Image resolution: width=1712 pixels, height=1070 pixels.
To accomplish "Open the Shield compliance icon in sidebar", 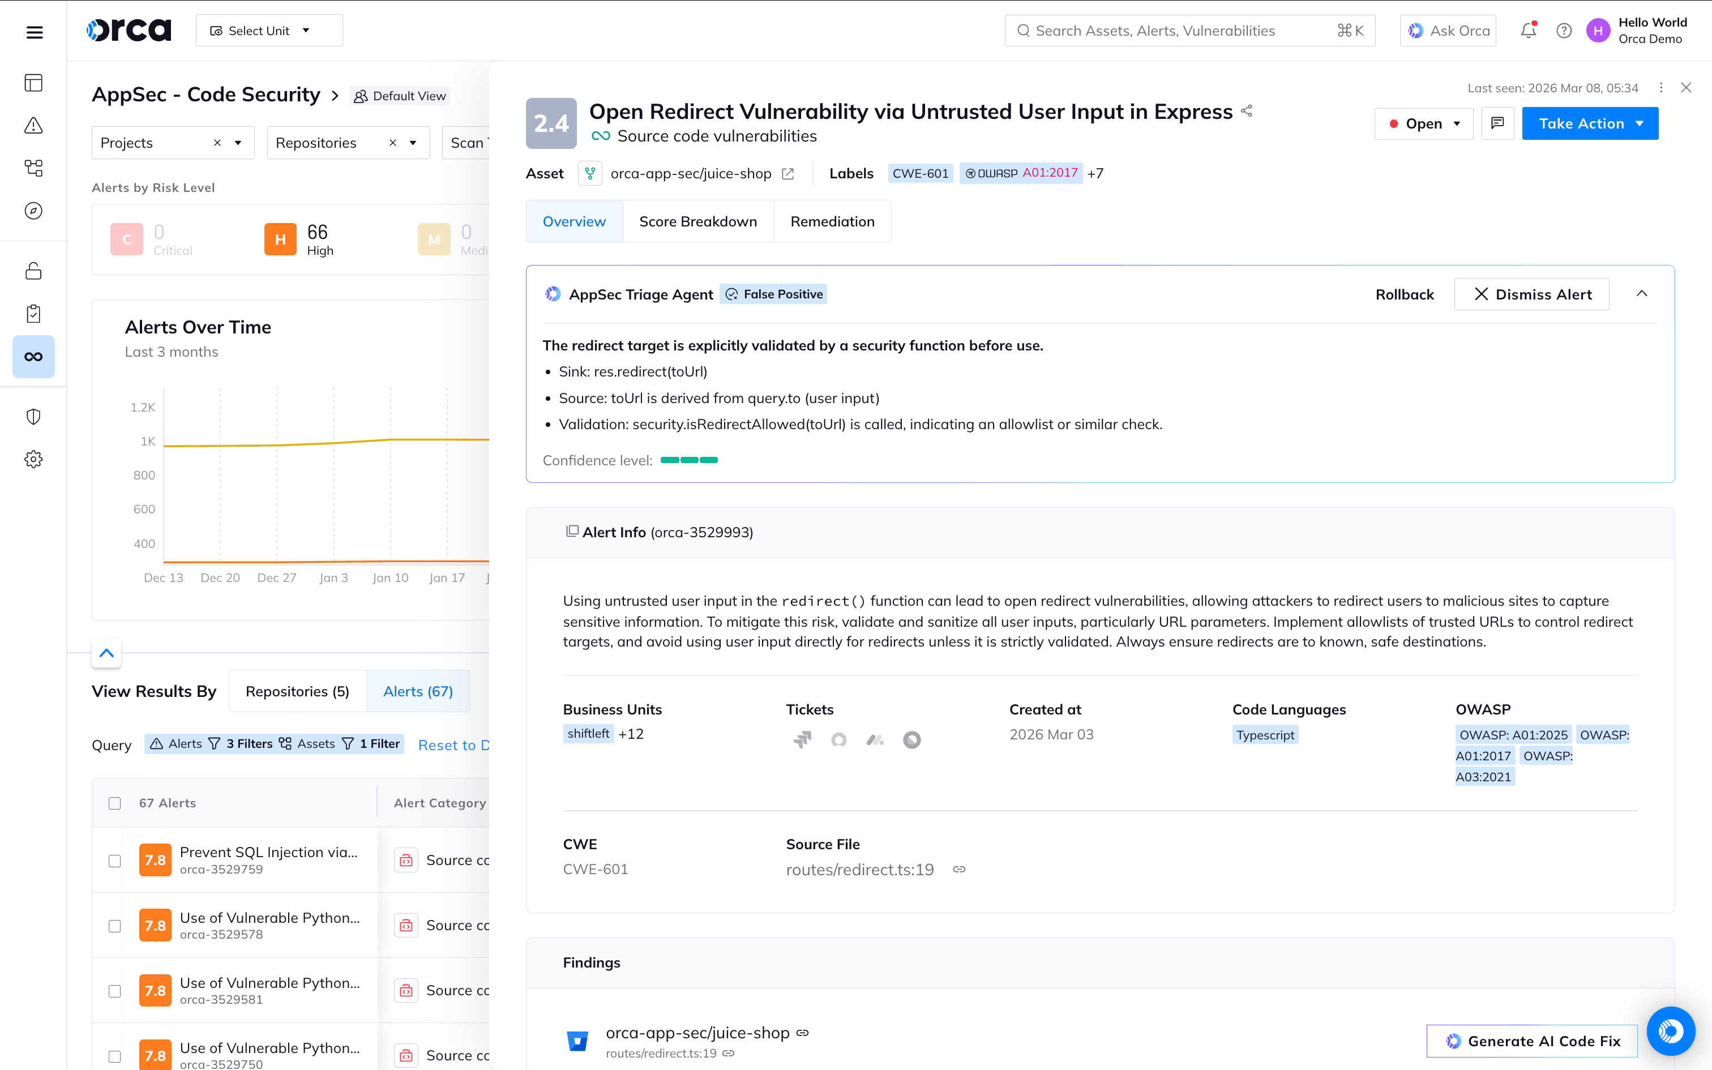I will 33,416.
